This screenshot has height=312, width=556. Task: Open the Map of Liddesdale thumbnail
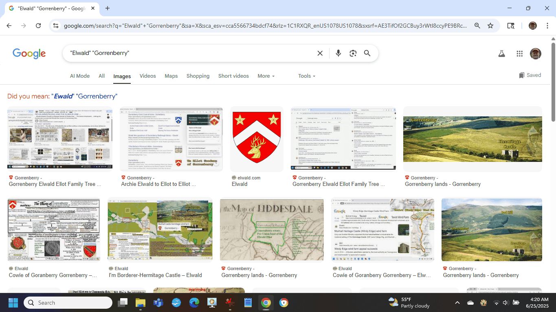272,229
